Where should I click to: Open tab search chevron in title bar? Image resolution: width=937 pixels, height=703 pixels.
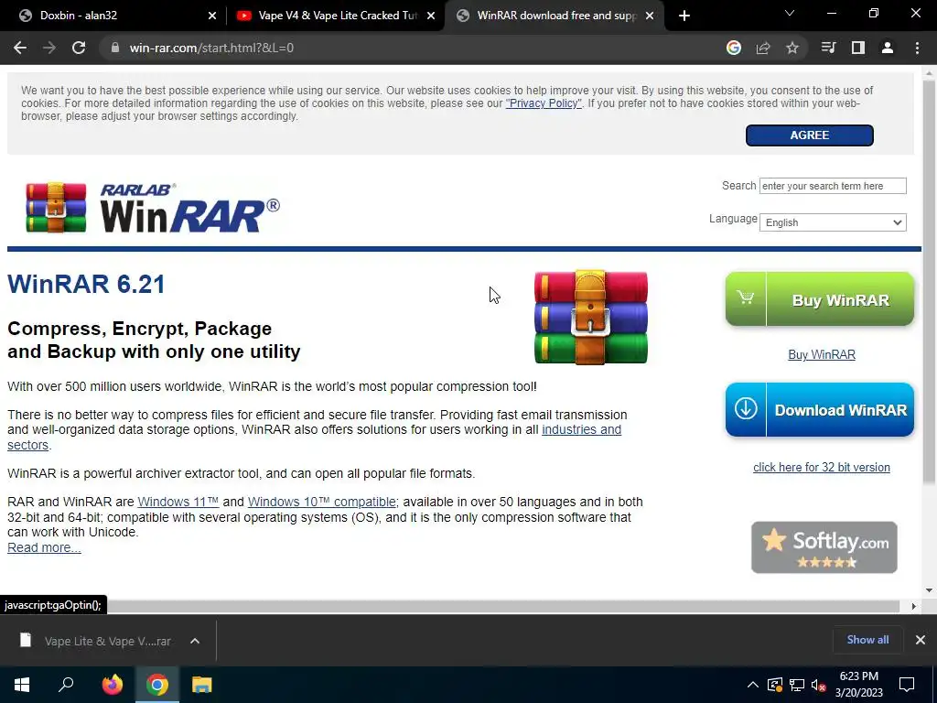tap(790, 13)
